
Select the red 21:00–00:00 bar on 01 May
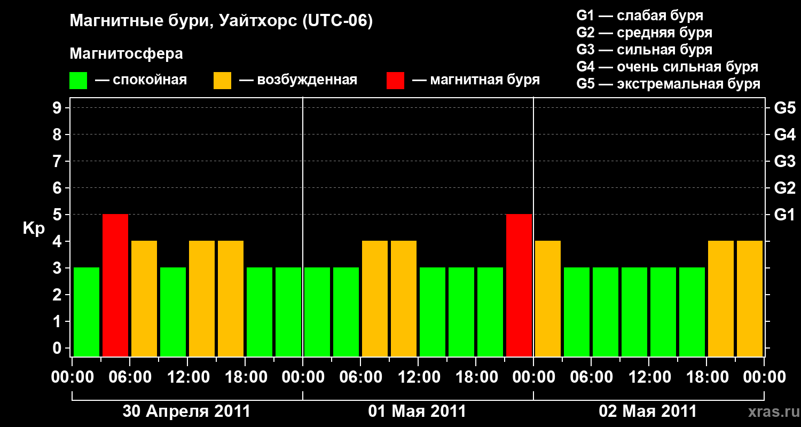tap(519, 285)
